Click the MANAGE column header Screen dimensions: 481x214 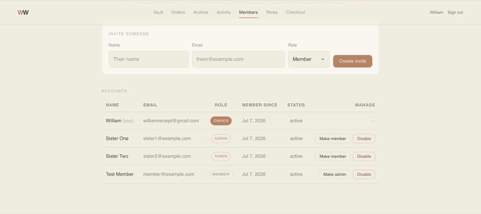[x=365, y=105]
